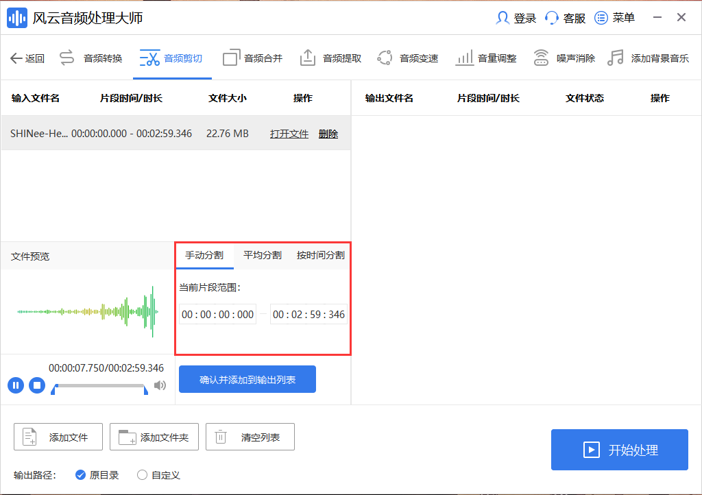Open 客服 customer service headset
Image resolution: width=702 pixels, height=495 pixels.
point(566,18)
